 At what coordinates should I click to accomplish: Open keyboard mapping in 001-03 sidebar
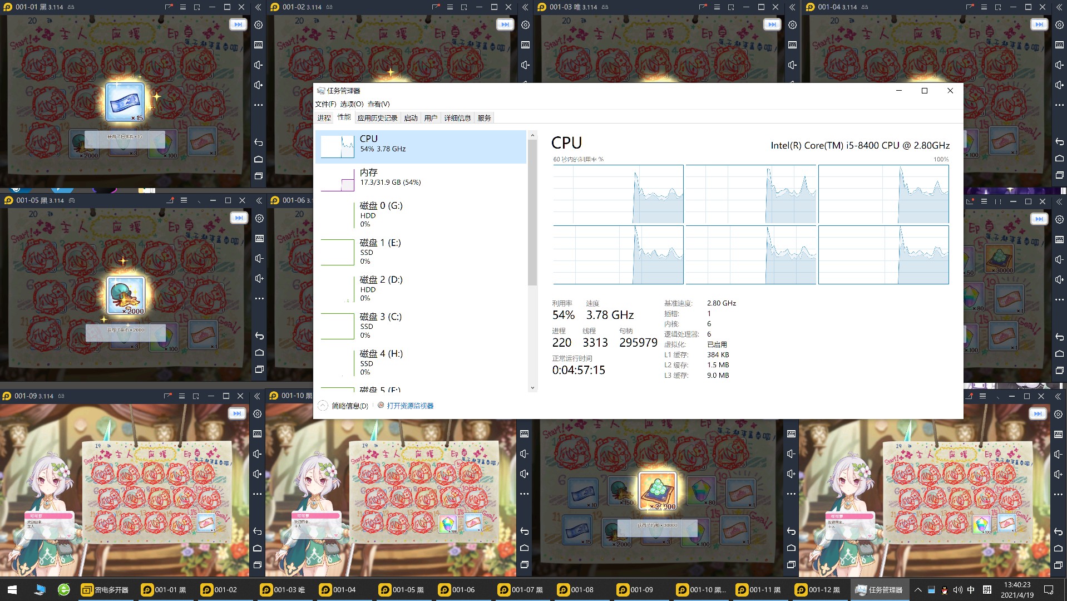pos(793,45)
